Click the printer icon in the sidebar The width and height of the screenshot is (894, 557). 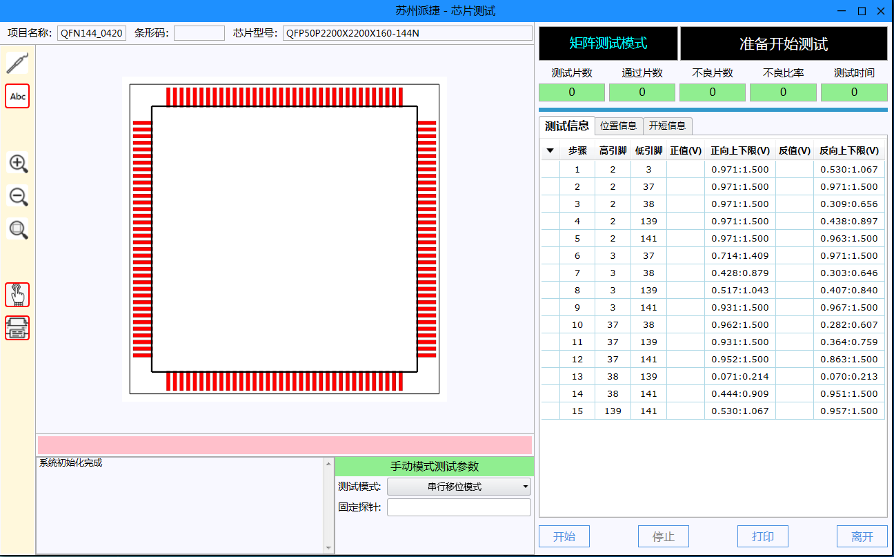[17, 328]
